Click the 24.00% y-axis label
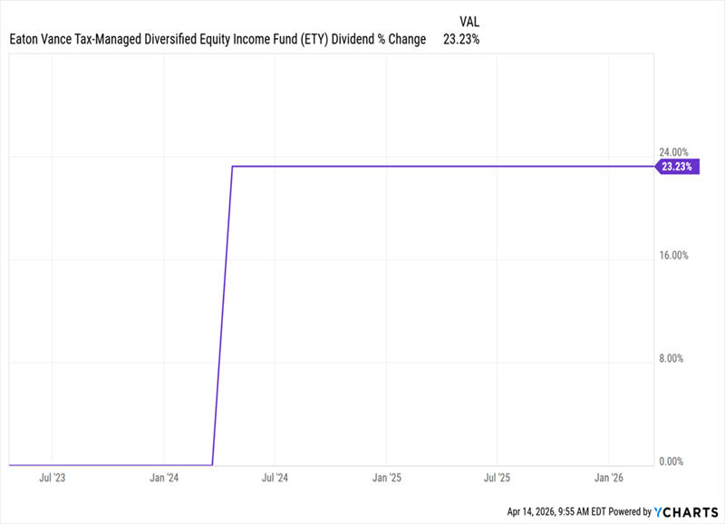725x524 pixels. (x=673, y=152)
